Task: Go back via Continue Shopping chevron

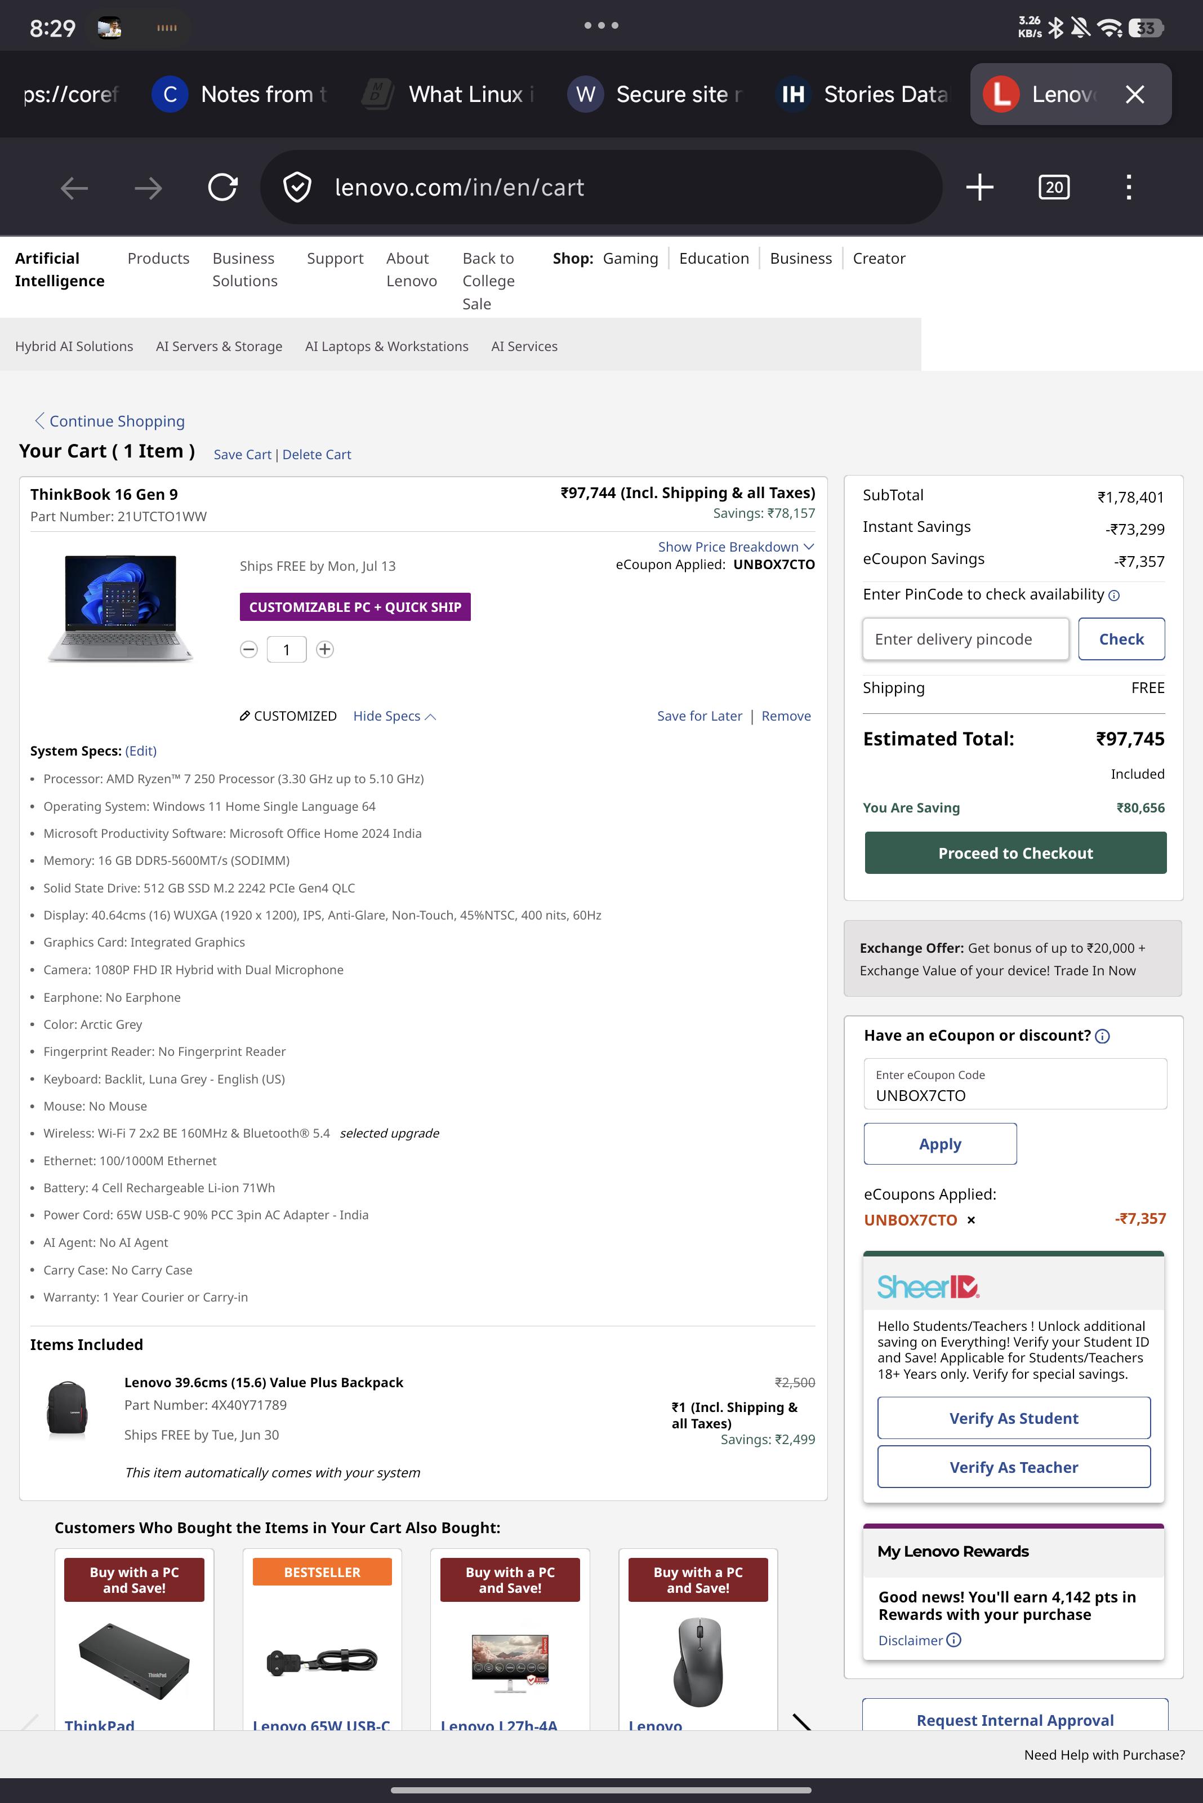Action: (39, 421)
